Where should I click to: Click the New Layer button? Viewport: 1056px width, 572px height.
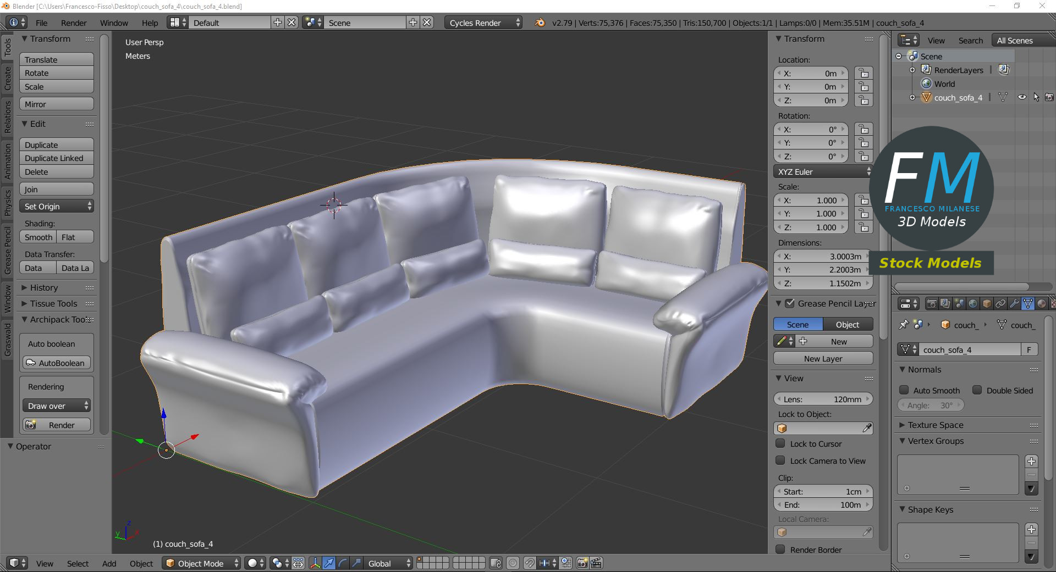click(x=823, y=359)
